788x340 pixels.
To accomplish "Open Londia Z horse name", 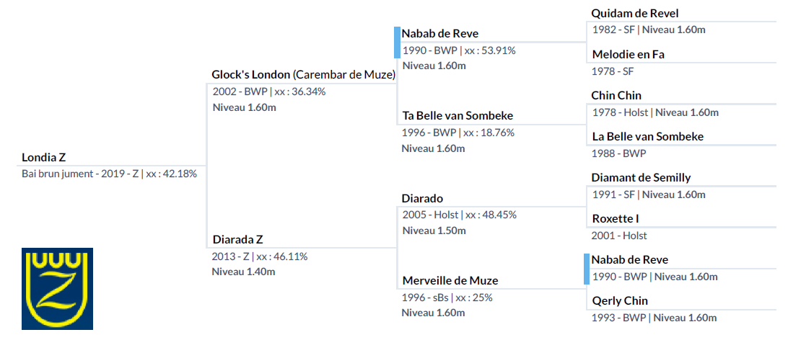I will point(44,158).
